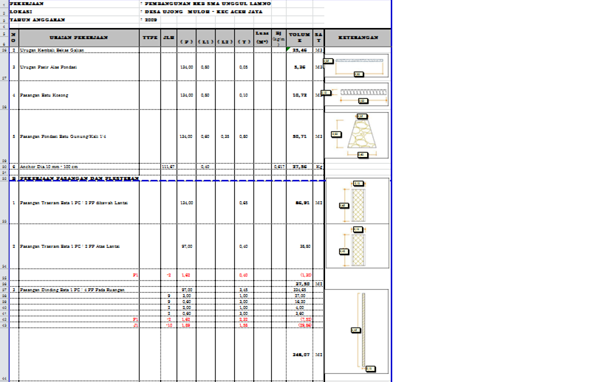This screenshot has width=605, height=382.
Task: Select the trapezoid stone foundation diagram
Action: tap(357, 135)
